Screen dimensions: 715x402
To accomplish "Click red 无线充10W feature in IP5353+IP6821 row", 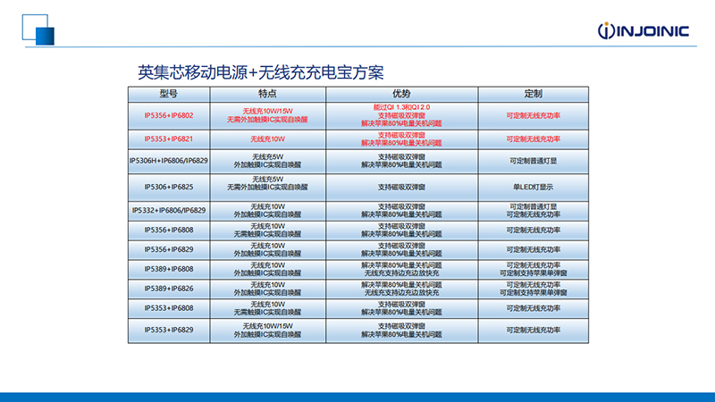I will pyautogui.click(x=267, y=139).
